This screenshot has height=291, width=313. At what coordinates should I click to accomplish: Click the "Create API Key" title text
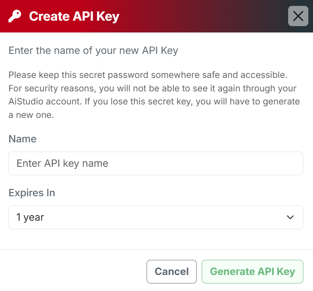[74, 16]
